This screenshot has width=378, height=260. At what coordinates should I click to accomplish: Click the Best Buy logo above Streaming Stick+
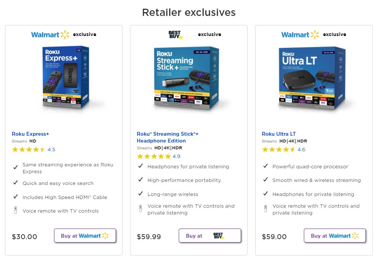point(175,34)
